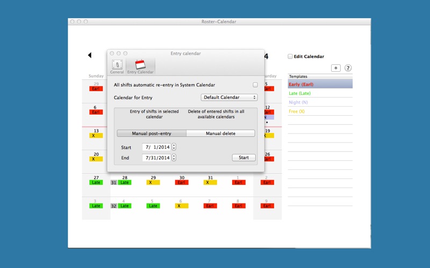Select the Entry Calendar toolbar icon
The height and width of the screenshot is (268, 430).
pyautogui.click(x=140, y=65)
